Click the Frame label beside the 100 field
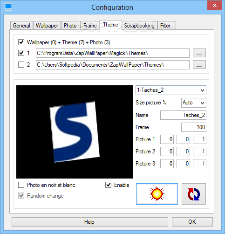Screen dimensions: 225x234 pos(142,127)
